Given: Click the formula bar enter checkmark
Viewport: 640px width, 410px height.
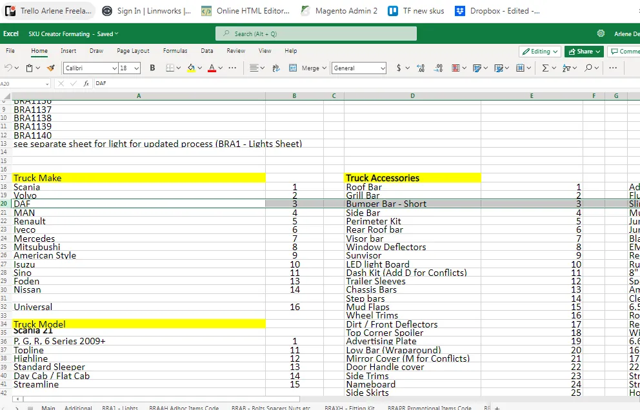Looking at the screenshot, I should coord(74,83).
